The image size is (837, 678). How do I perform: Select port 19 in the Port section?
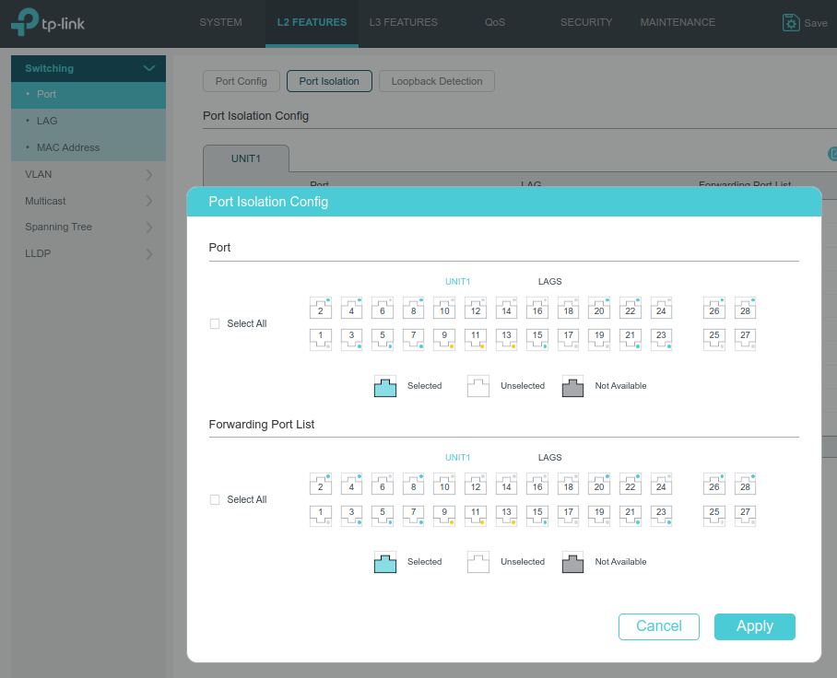pos(599,339)
